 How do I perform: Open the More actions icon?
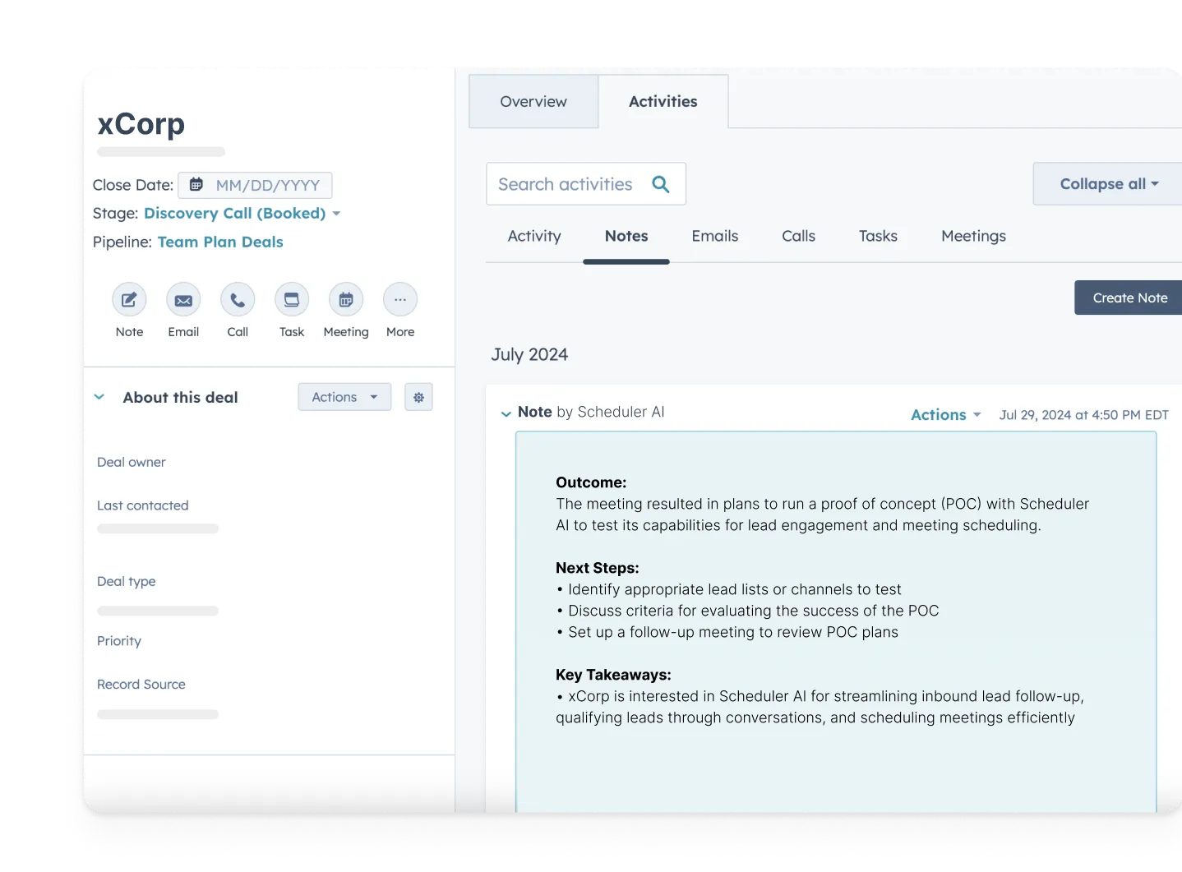coord(399,299)
